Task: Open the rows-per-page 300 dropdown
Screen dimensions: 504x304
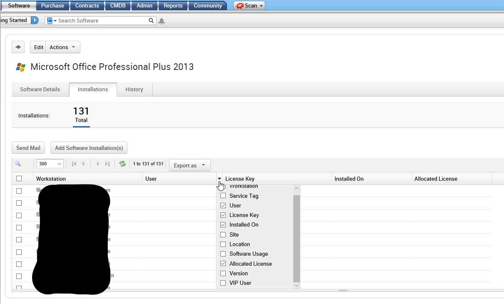Action: tap(50, 164)
